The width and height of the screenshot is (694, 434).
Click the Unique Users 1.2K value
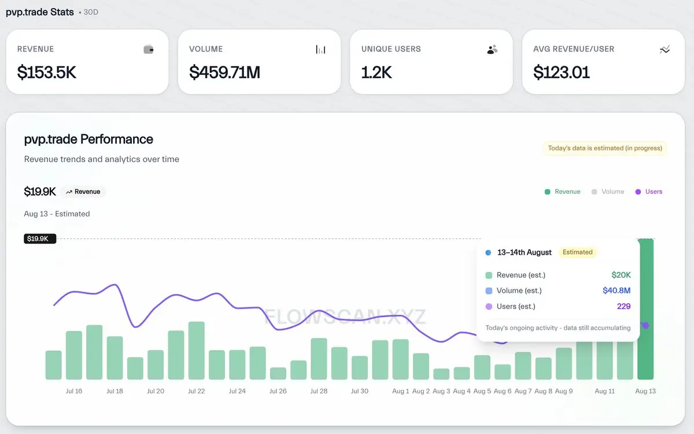[x=376, y=72]
